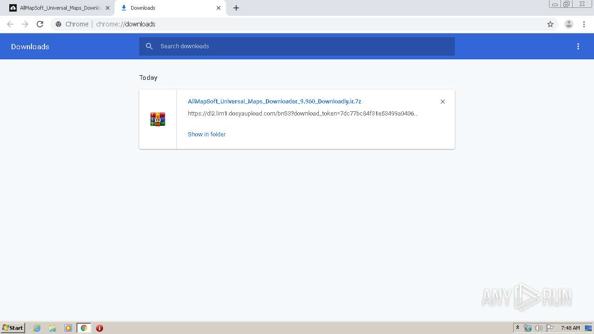This screenshot has width=594, height=334.
Task: Open Windows Explorer folder in taskbar
Action: click(x=52, y=328)
